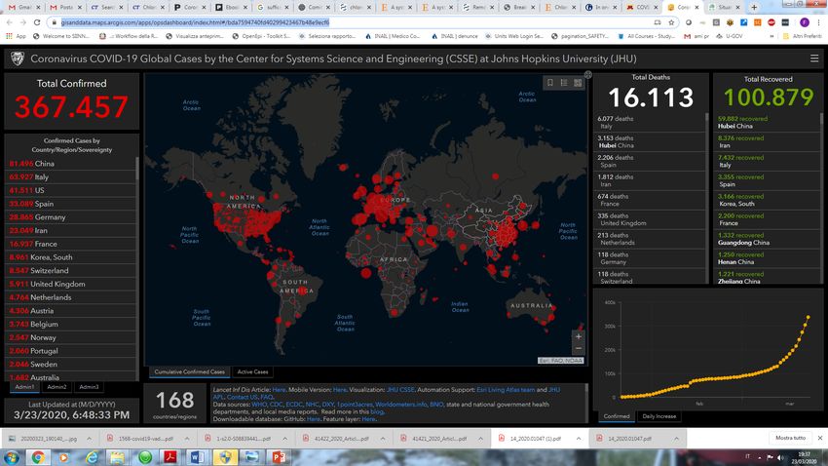
Task: Show the Confirmed chart tab
Action: coord(617,416)
